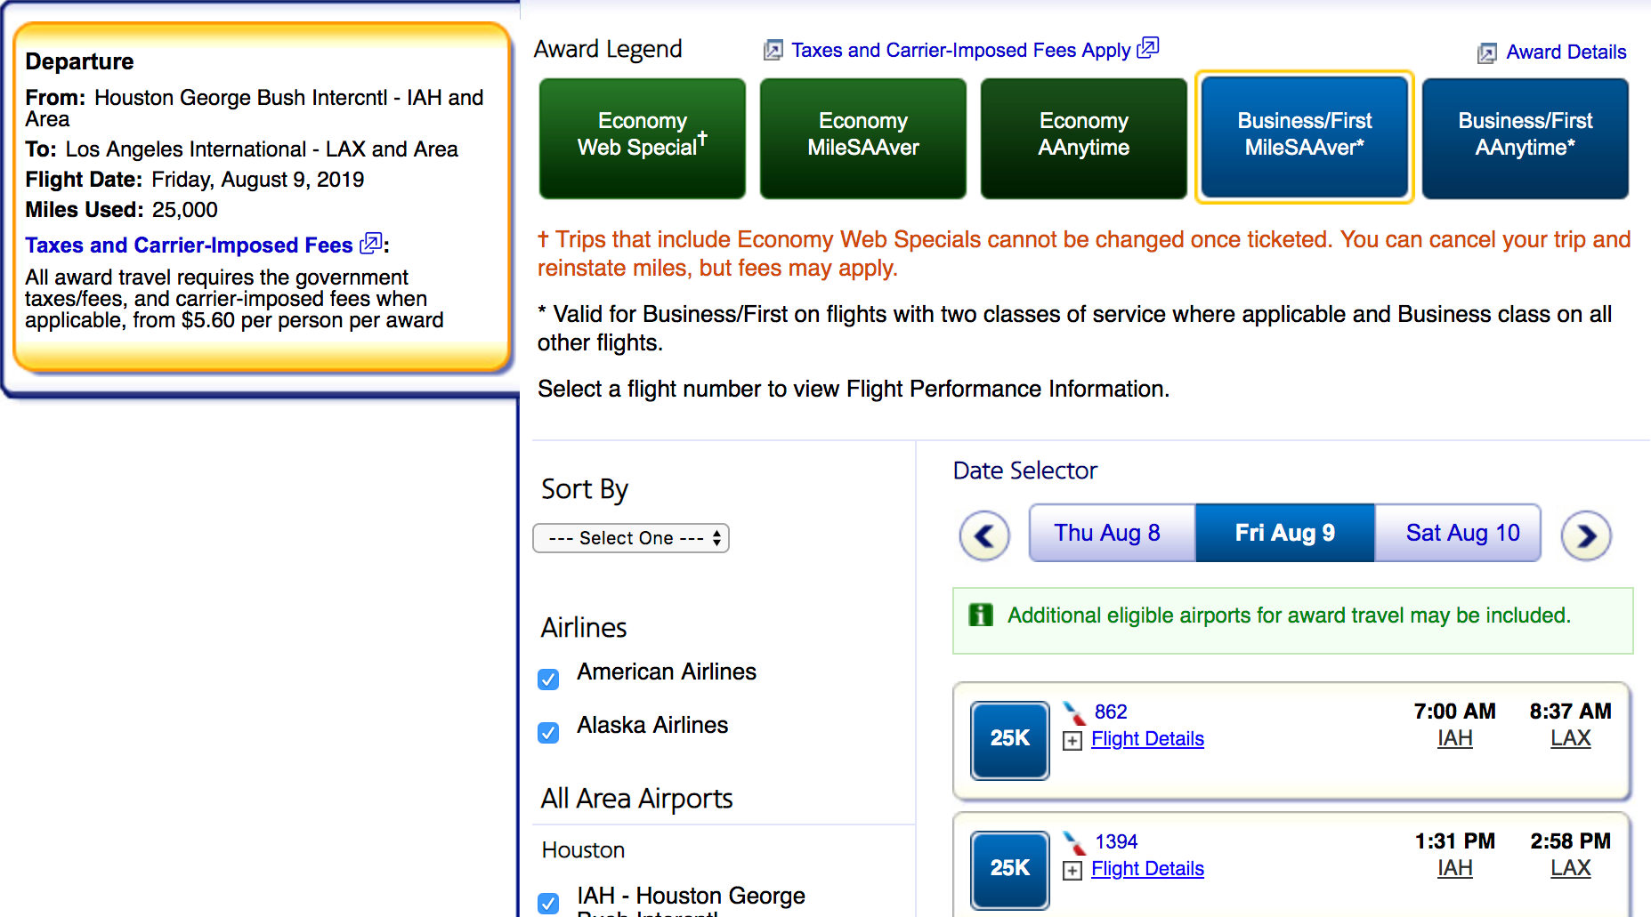This screenshot has width=1651, height=917.
Task: Go to previous dates with left arrow
Action: [983, 536]
